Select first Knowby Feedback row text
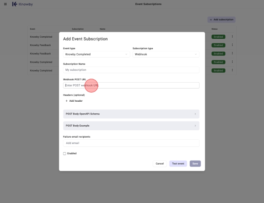The height and width of the screenshot is (203, 264). pos(40,45)
